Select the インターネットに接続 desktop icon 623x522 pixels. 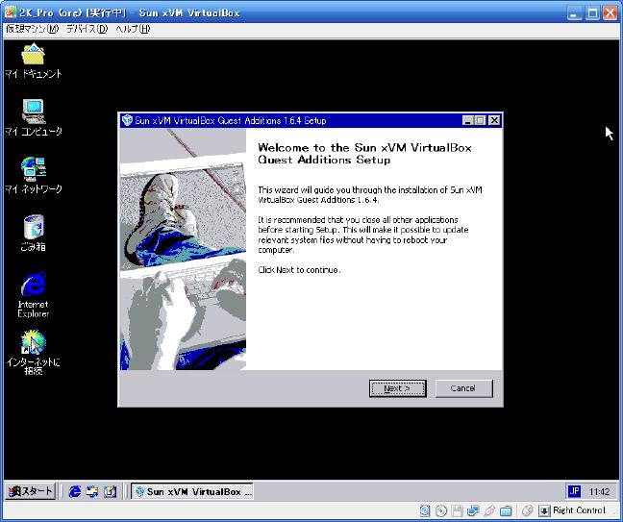[x=33, y=353]
